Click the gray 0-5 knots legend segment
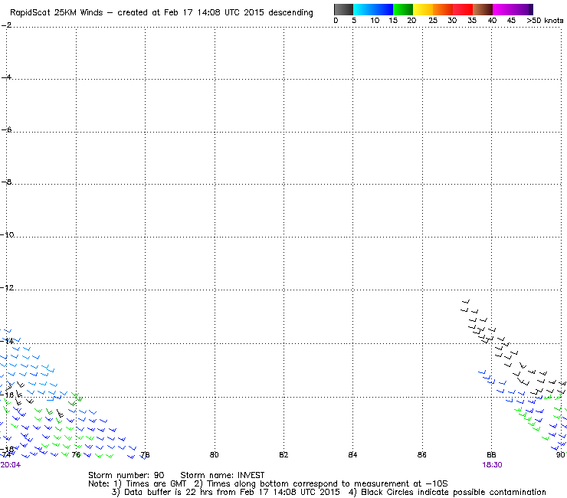 coord(343,9)
